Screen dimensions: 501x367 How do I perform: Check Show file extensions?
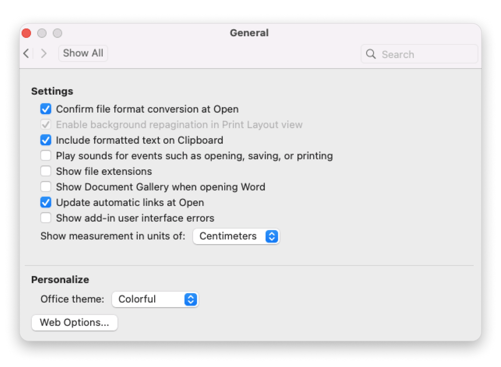46,171
